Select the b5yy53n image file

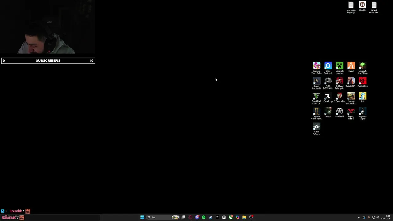click(x=362, y=6)
